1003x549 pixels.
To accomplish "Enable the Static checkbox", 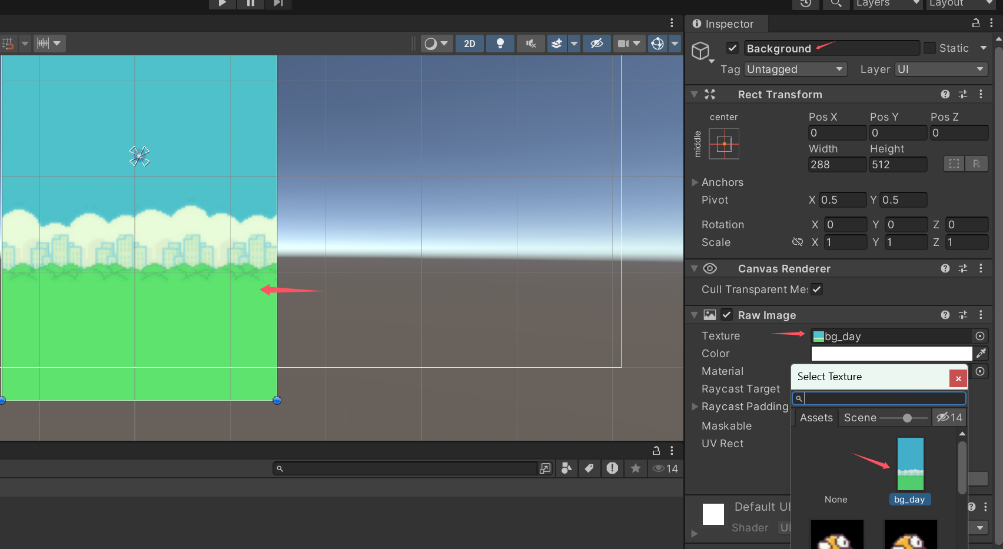I will pyautogui.click(x=930, y=48).
